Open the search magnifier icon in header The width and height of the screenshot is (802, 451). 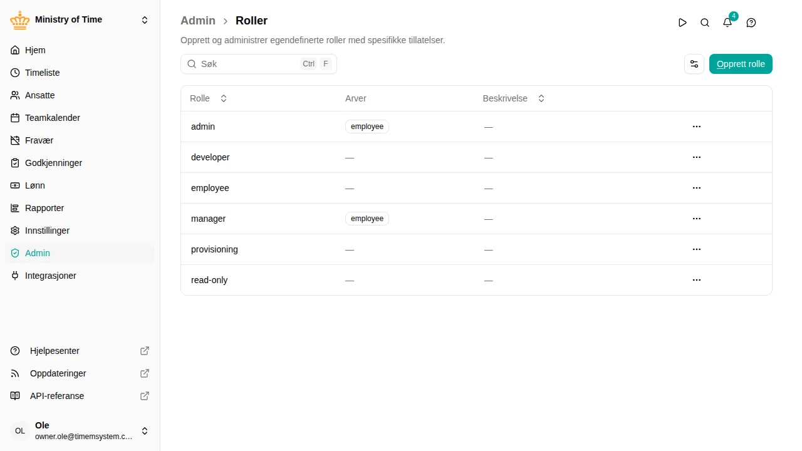pyautogui.click(x=705, y=23)
